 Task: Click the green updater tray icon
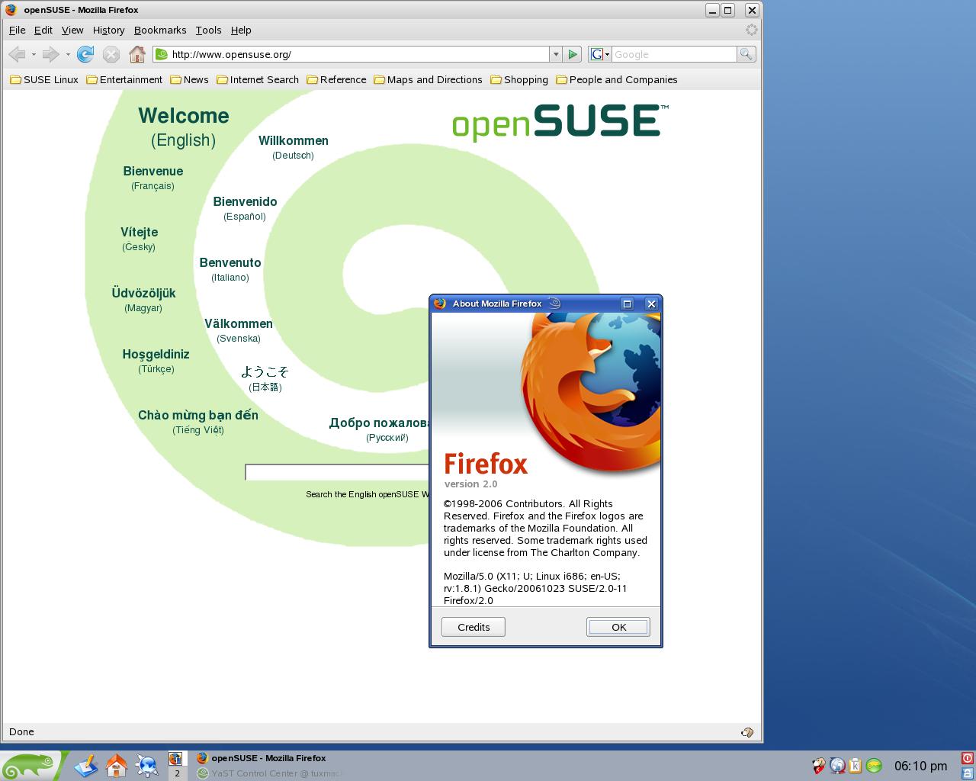[874, 766]
